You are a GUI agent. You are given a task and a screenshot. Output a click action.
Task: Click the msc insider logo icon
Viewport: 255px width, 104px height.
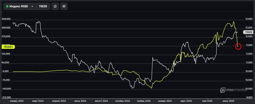click(x=222, y=90)
